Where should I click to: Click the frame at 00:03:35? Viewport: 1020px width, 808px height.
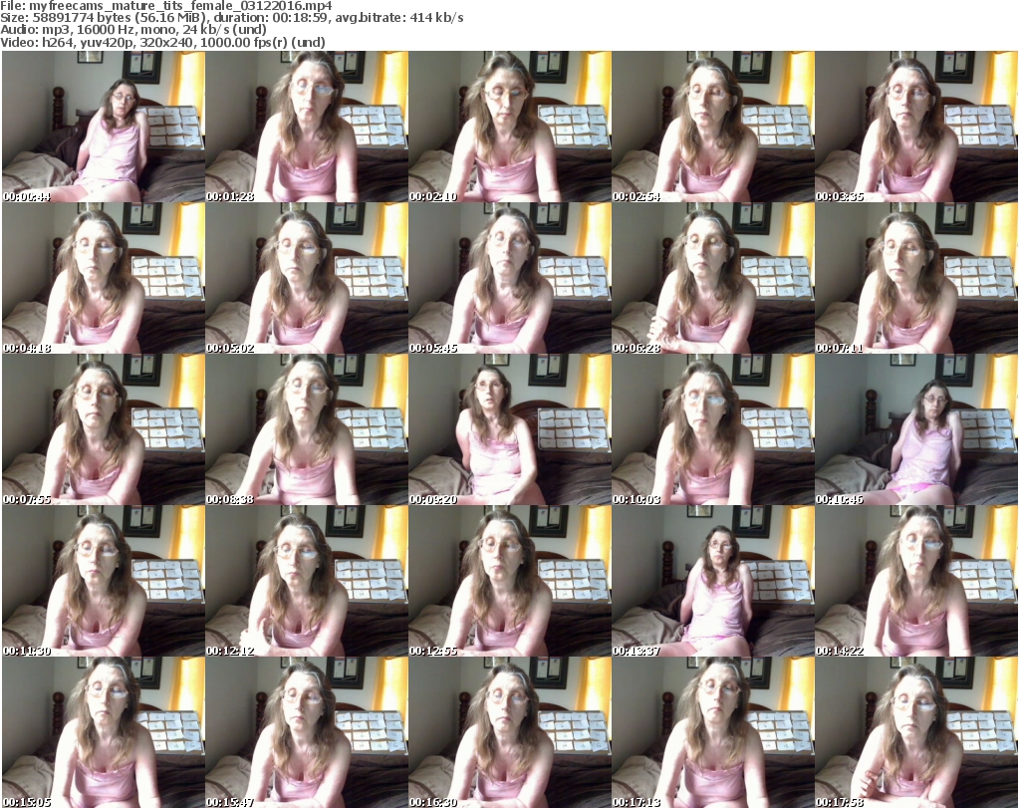click(915, 127)
